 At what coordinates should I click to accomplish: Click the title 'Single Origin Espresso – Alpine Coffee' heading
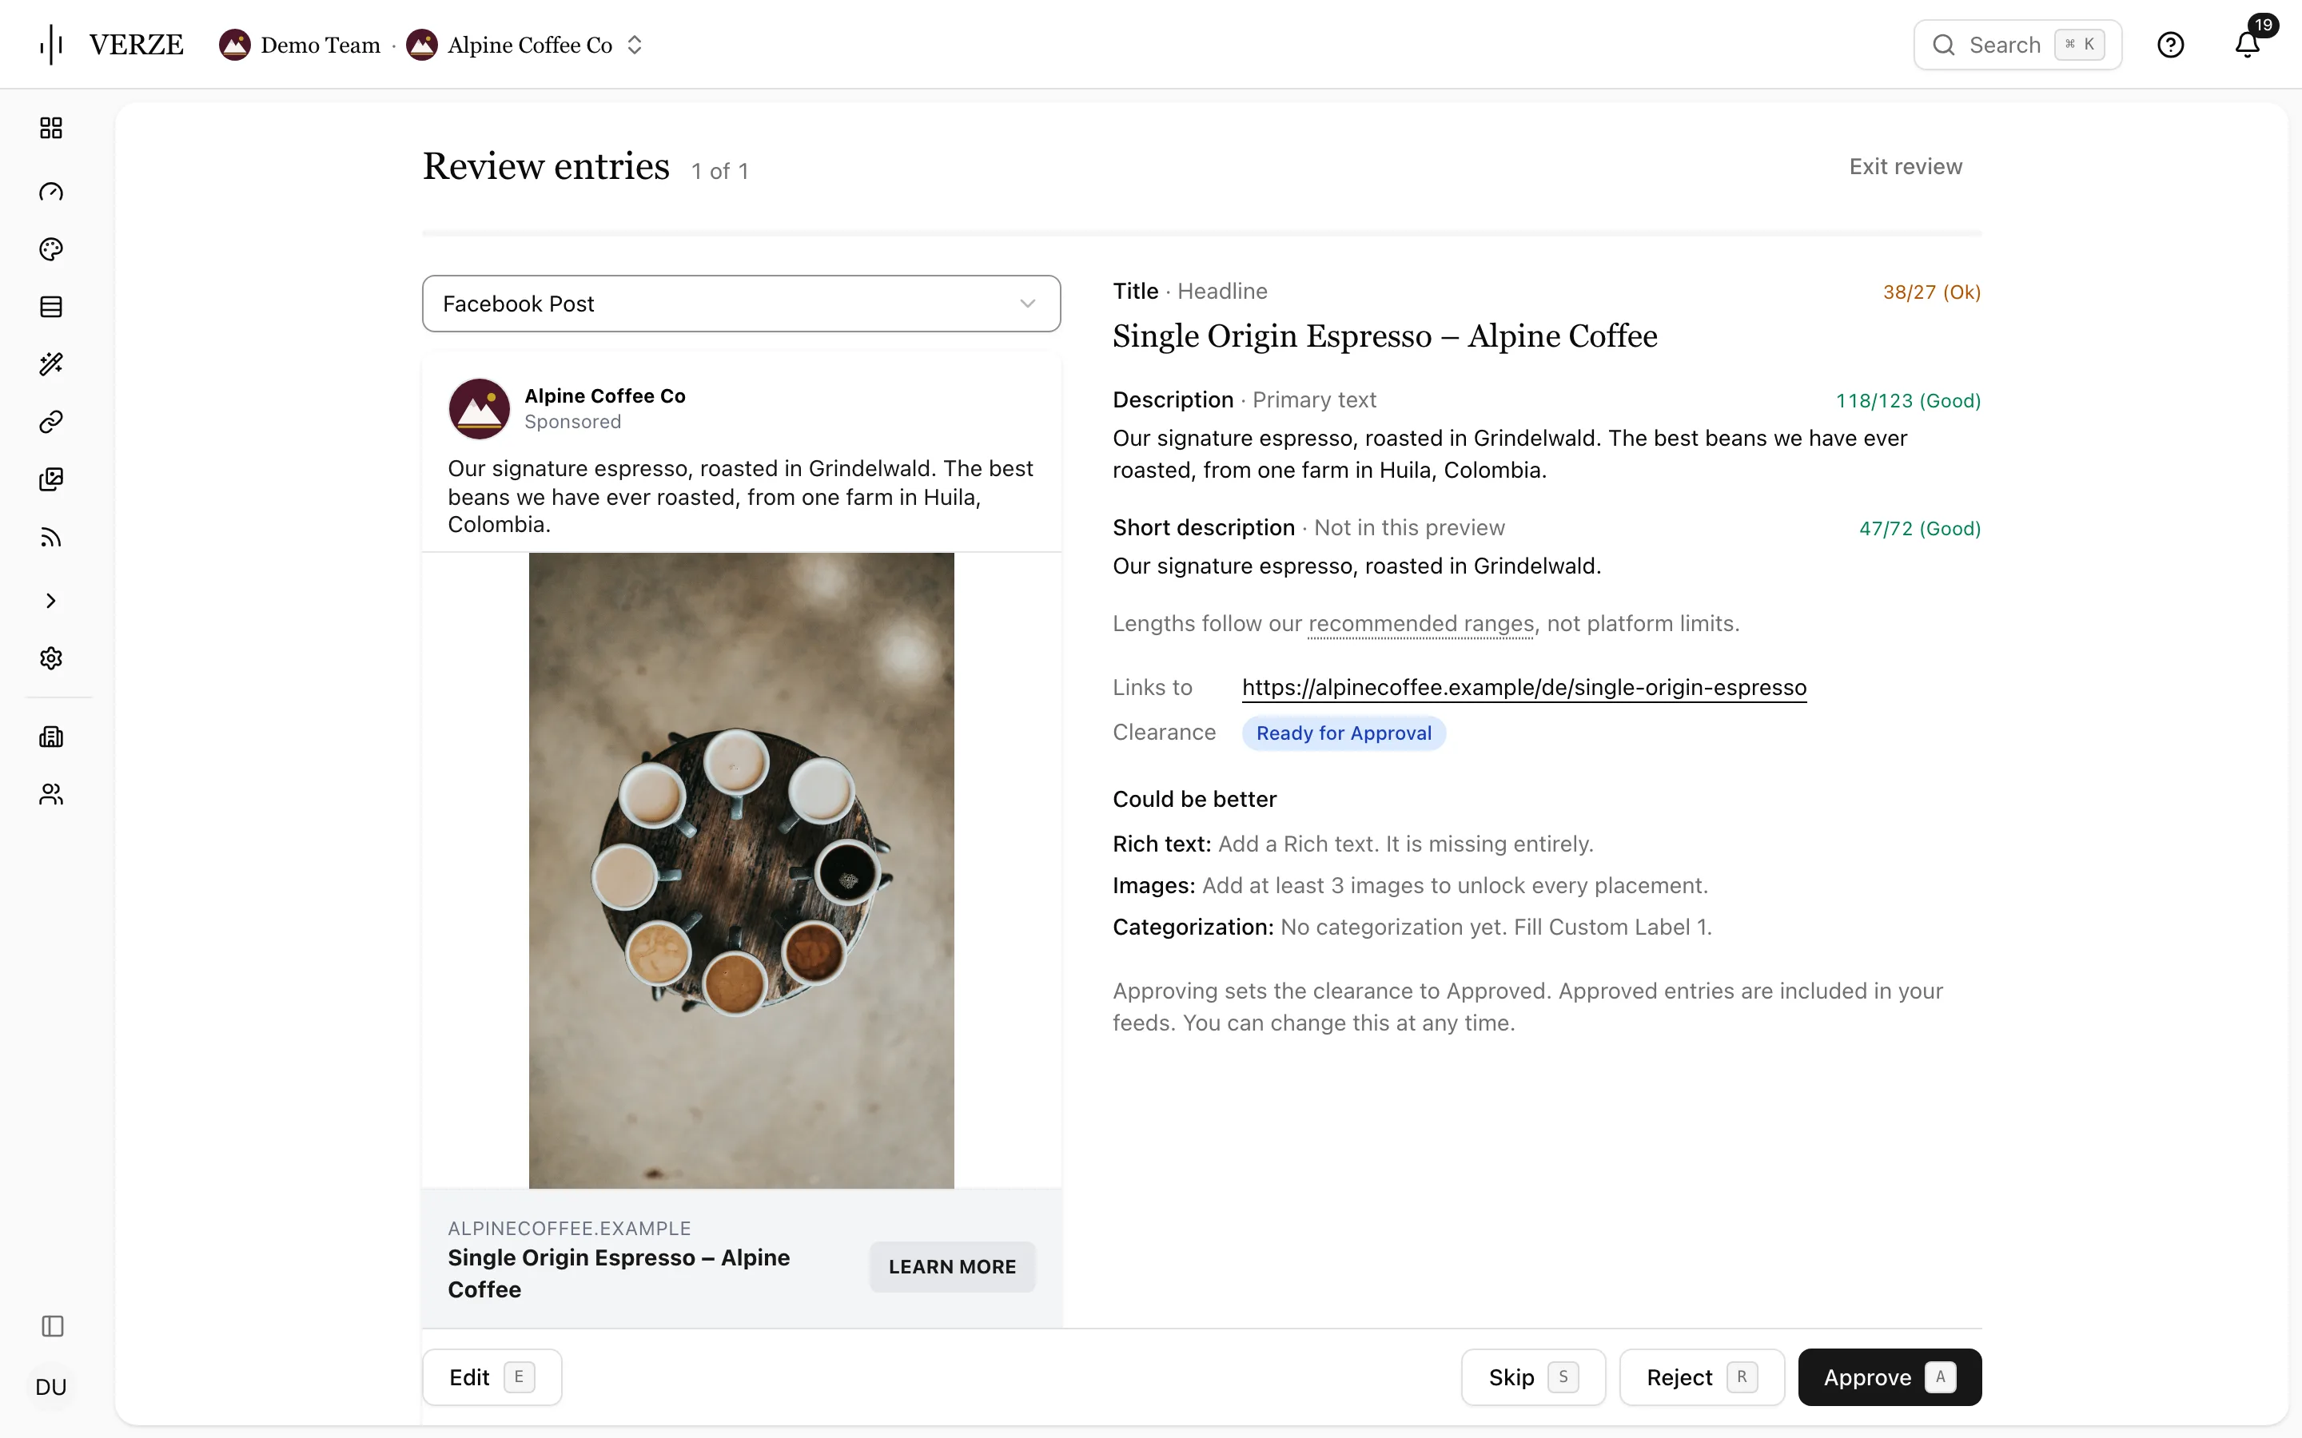point(1385,336)
